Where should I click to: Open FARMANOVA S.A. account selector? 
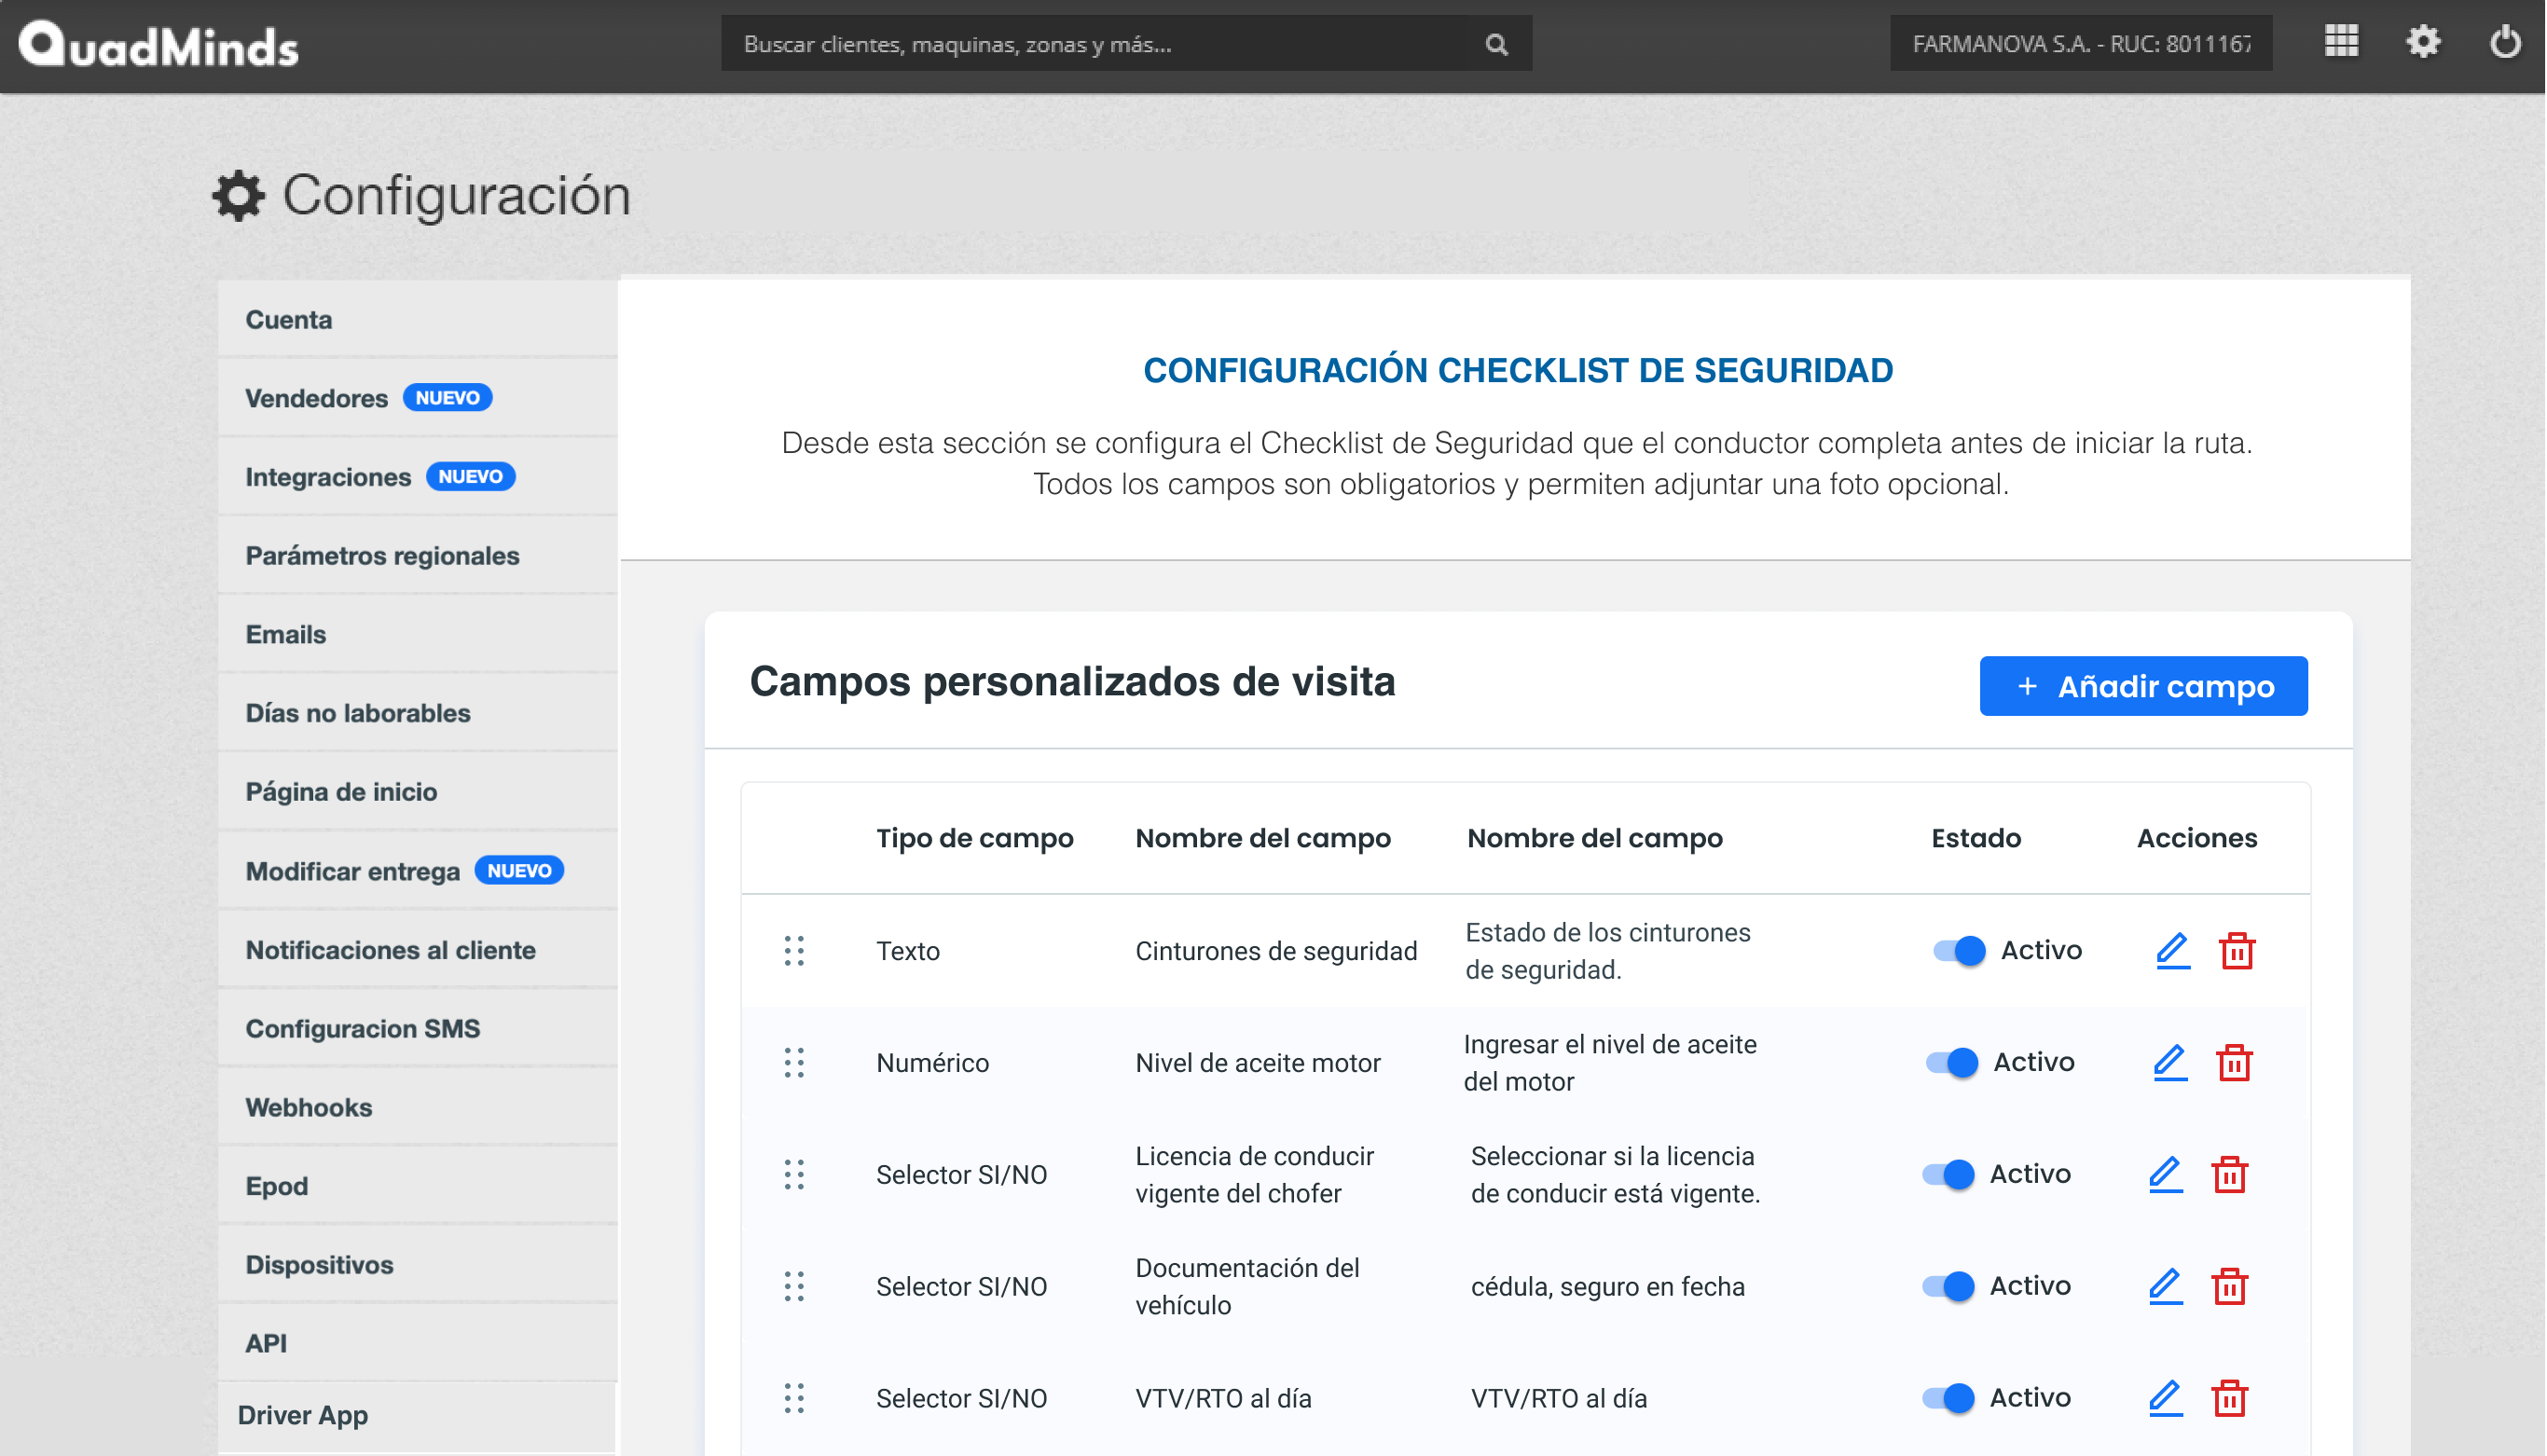(x=2080, y=44)
